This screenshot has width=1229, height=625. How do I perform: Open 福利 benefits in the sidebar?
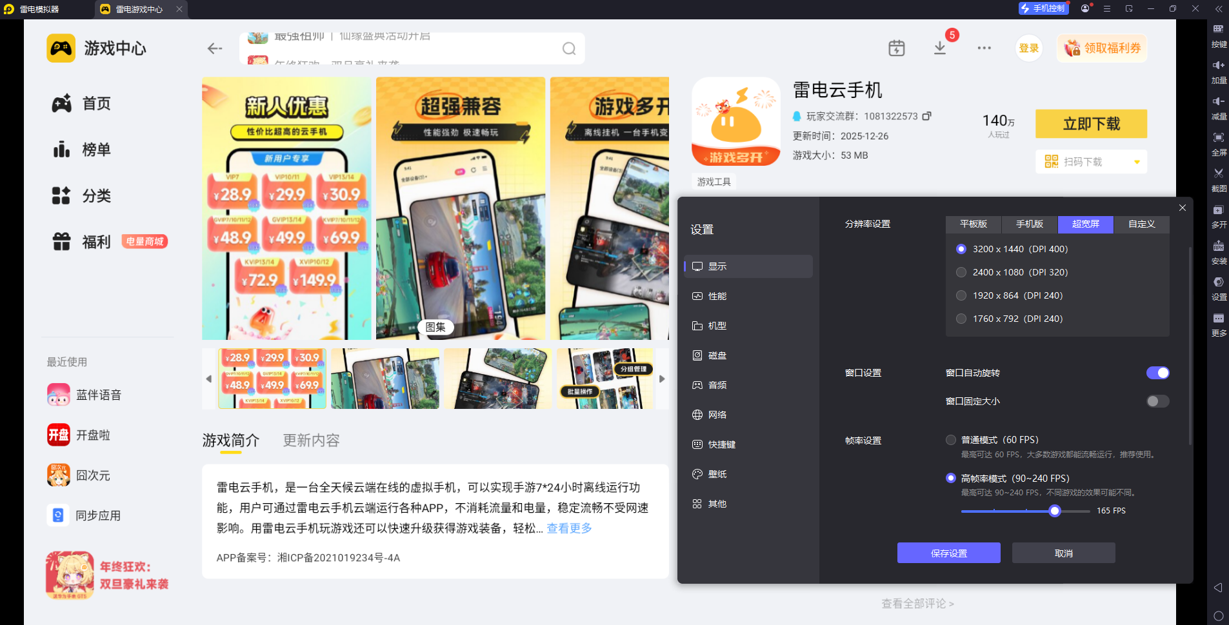tap(81, 242)
